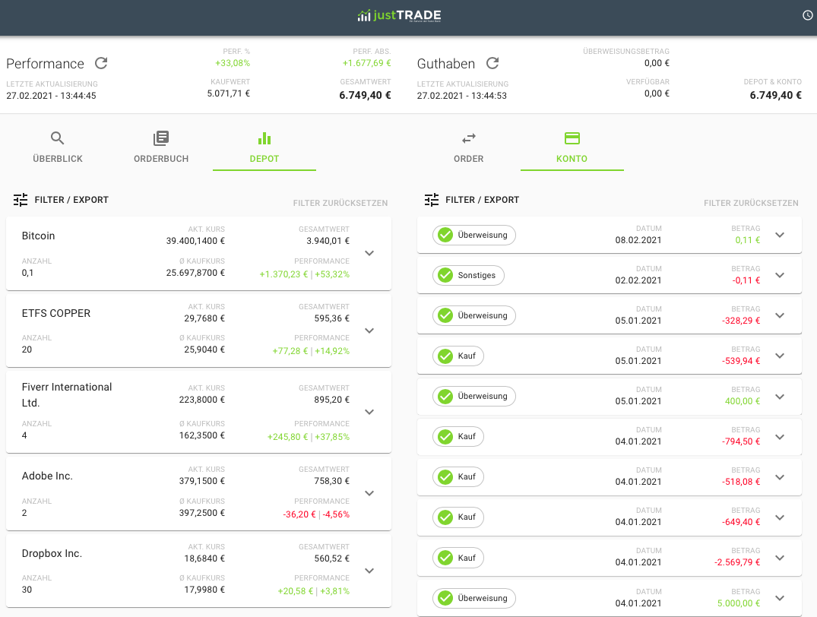Click the Konto card icon
The width and height of the screenshot is (817, 617).
[x=572, y=138]
